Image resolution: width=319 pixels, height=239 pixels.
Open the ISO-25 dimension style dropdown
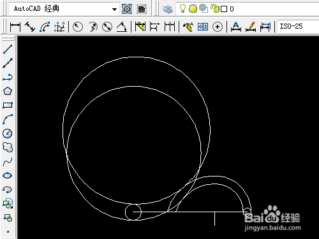(x=299, y=27)
